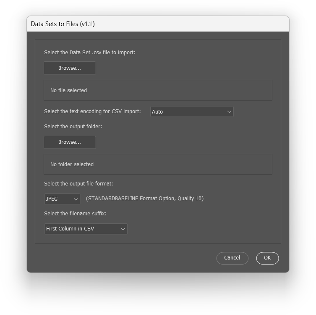The width and height of the screenshot is (316, 315).
Task: Click the 'Select the Data Set .csv file' label
Action: pyautogui.click(x=90, y=53)
